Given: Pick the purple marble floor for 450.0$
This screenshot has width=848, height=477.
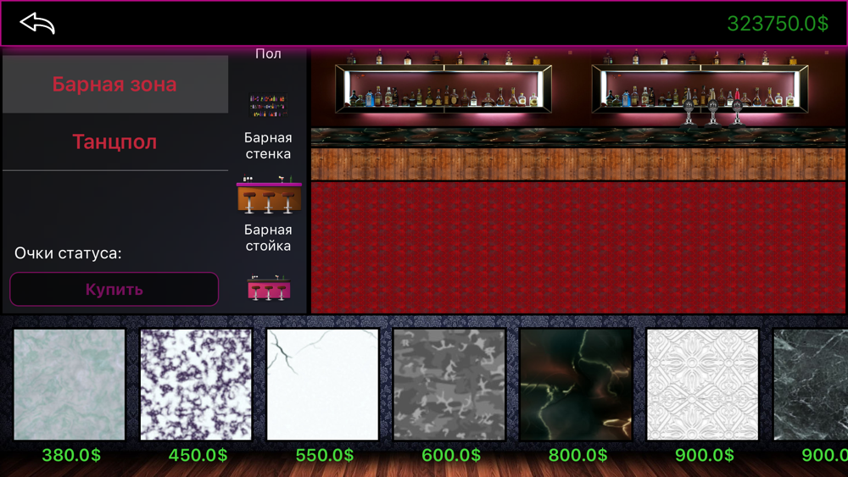Looking at the screenshot, I should point(196,385).
